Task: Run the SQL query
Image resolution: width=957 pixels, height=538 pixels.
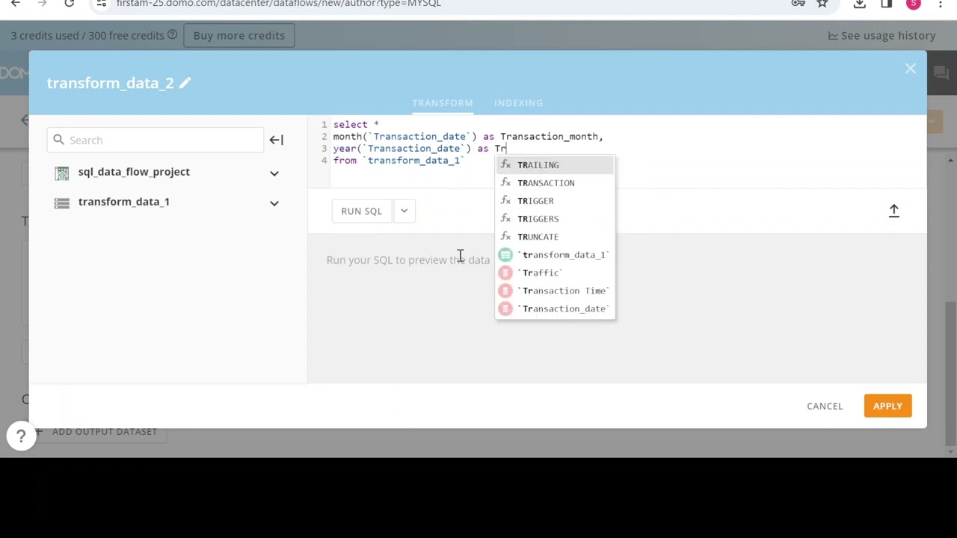Action: tap(362, 211)
